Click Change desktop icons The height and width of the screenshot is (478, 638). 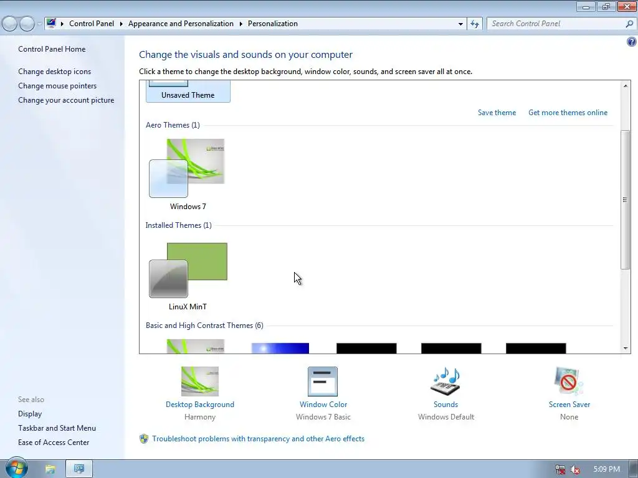(x=55, y=71)
